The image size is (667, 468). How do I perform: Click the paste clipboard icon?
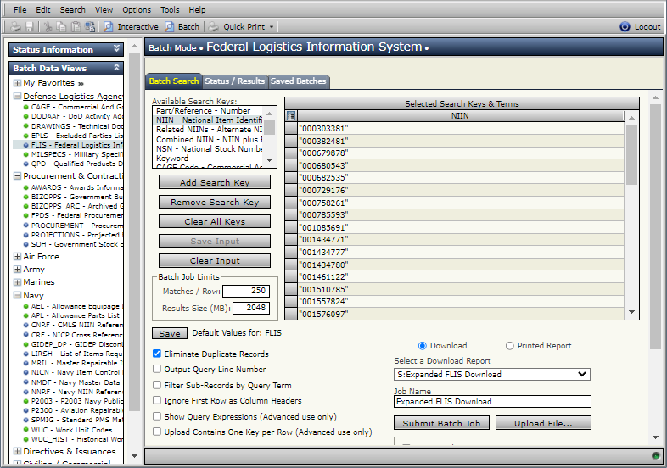[x=76, y=27]
